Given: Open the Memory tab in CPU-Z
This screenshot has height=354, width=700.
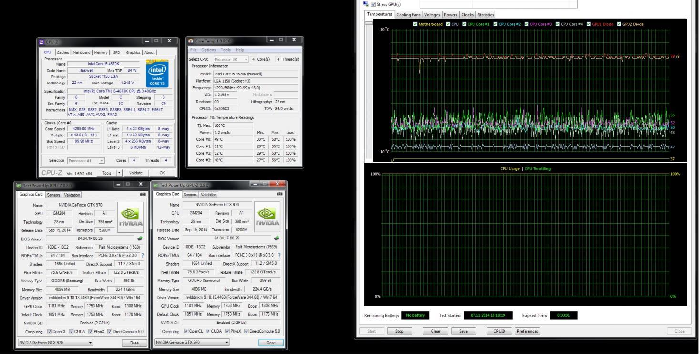Looking at the screenshot, I should [101, 52].
